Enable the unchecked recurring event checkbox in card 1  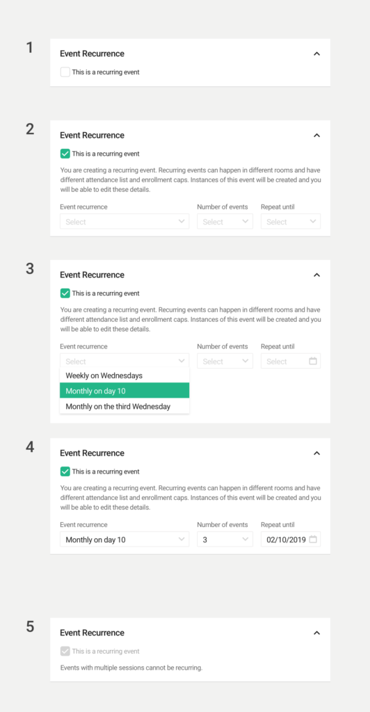pos(65,72)
